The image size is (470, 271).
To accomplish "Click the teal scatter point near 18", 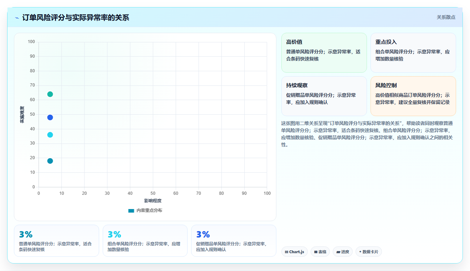I will tap(50, 161).
